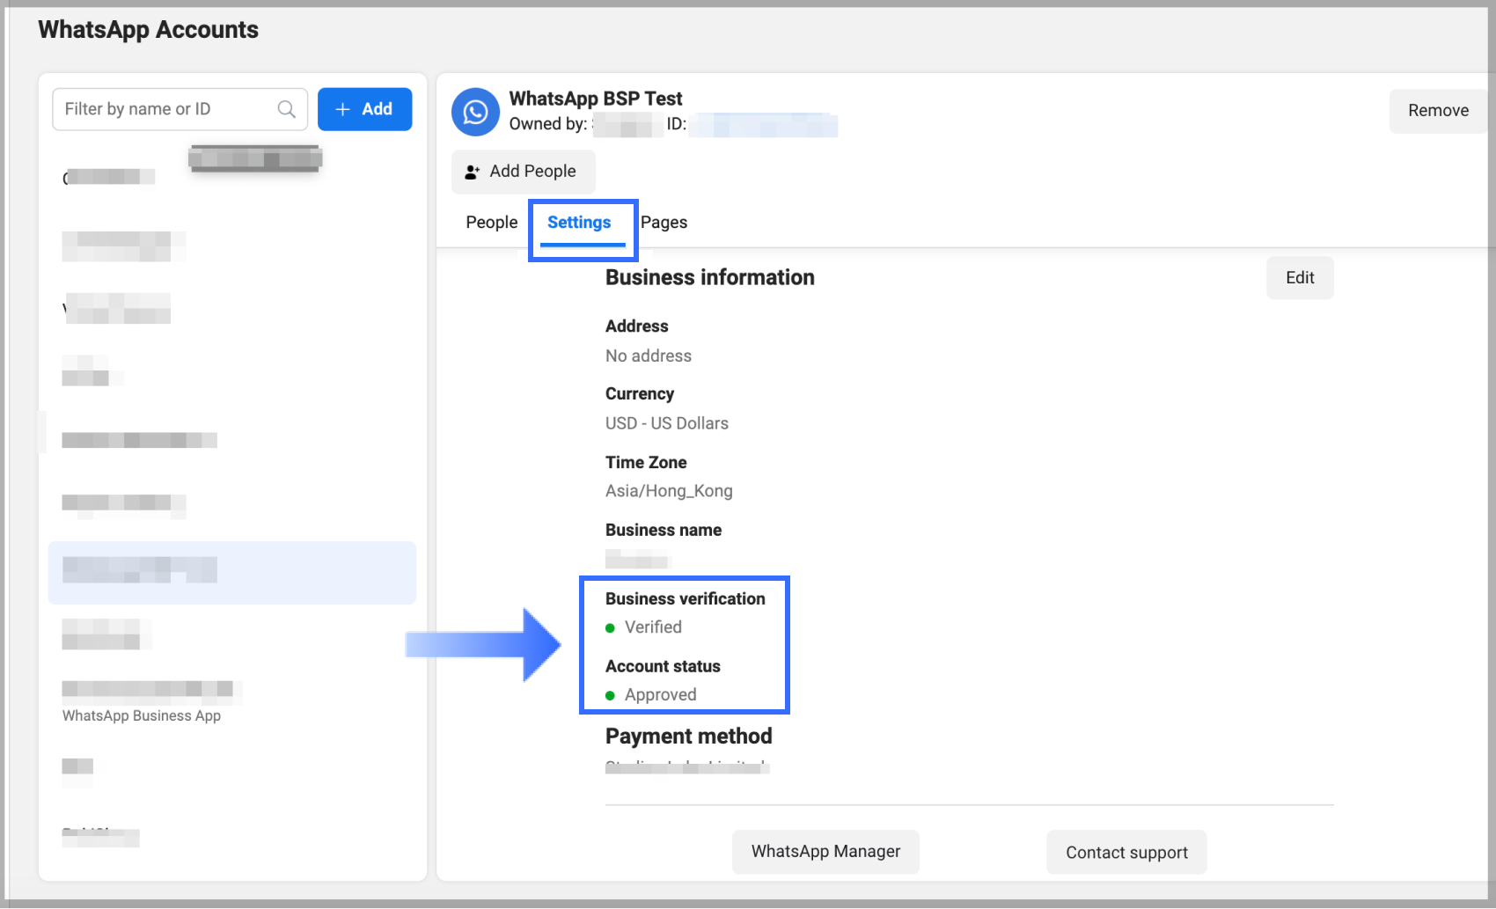The image size is (1496, 909).
Task: Click the Payment method heading
Action: tap(688, 737)
